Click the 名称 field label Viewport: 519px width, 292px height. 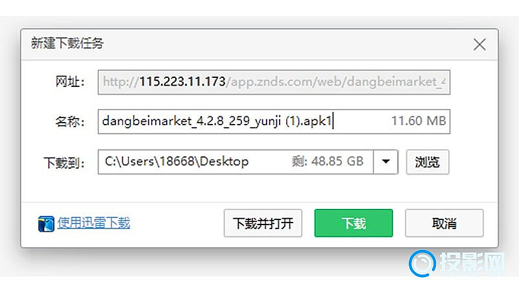coord(70,121)
